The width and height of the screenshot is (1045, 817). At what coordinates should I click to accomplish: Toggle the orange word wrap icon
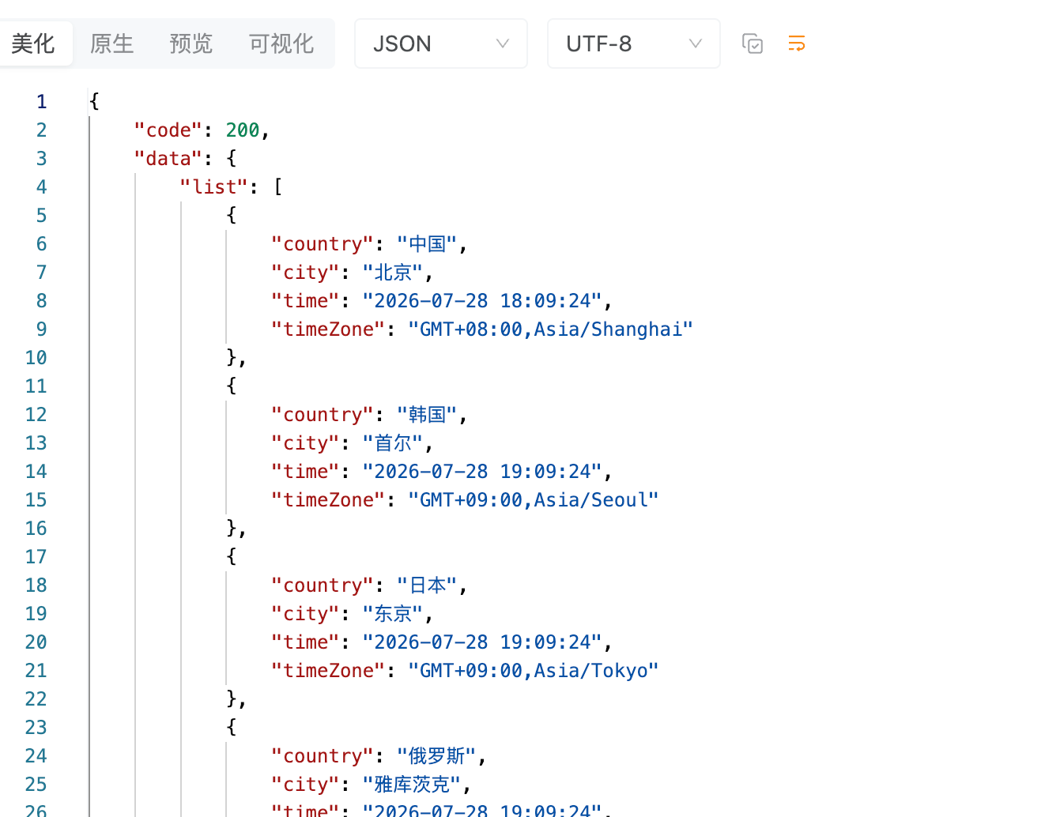click(x=797, y=43)
